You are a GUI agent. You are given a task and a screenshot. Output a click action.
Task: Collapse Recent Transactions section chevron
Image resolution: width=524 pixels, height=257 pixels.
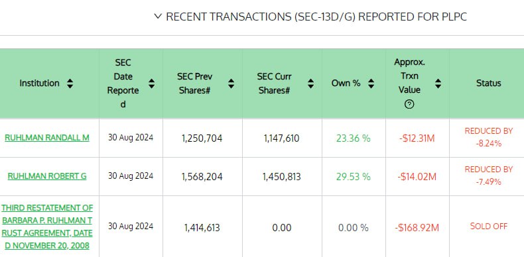coord(158,16)
